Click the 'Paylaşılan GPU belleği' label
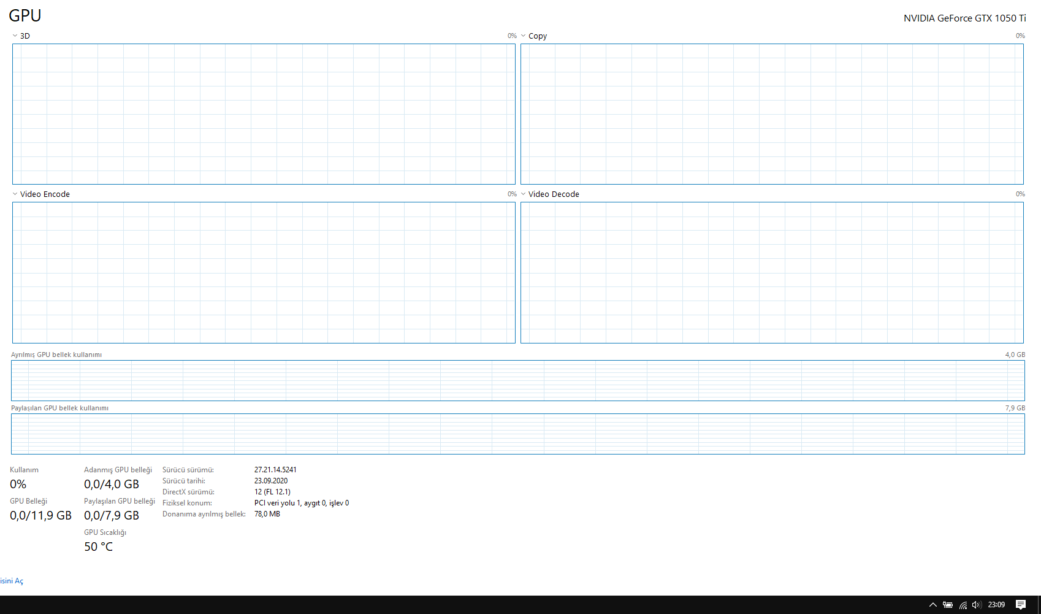This screenshot has height=614, width=1041. [120, 501]
